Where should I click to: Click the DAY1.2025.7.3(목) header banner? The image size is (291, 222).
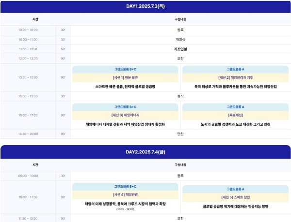[145, 6]
